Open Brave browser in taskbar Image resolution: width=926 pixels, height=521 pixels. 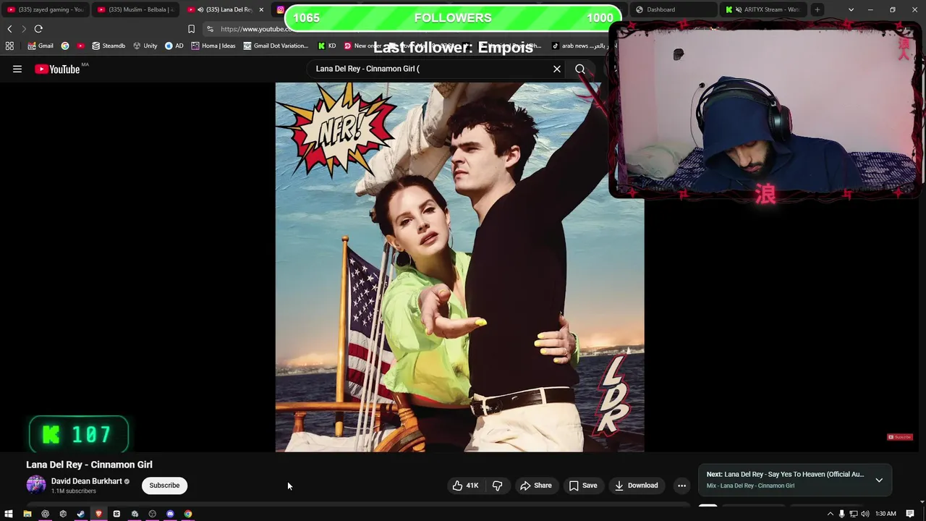[98, 514]
